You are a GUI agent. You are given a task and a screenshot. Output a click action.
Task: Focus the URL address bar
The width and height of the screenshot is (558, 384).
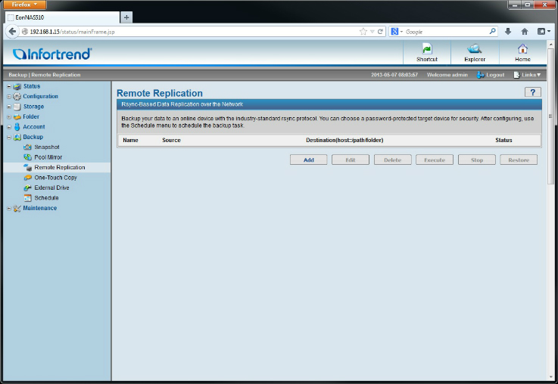click(x=192, y=32)
